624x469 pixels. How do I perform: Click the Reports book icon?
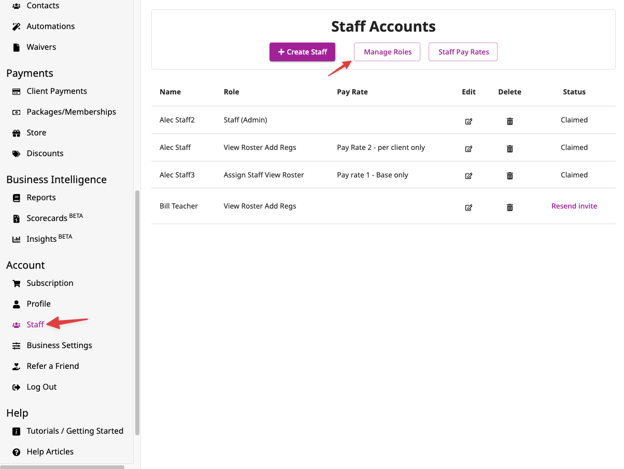coord(17,198)
